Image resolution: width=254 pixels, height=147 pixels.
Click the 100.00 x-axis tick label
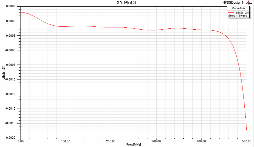point(66,141)
